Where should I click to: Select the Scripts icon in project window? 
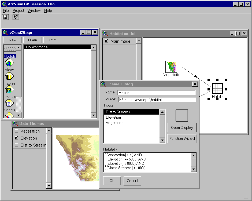coord(10,103)
